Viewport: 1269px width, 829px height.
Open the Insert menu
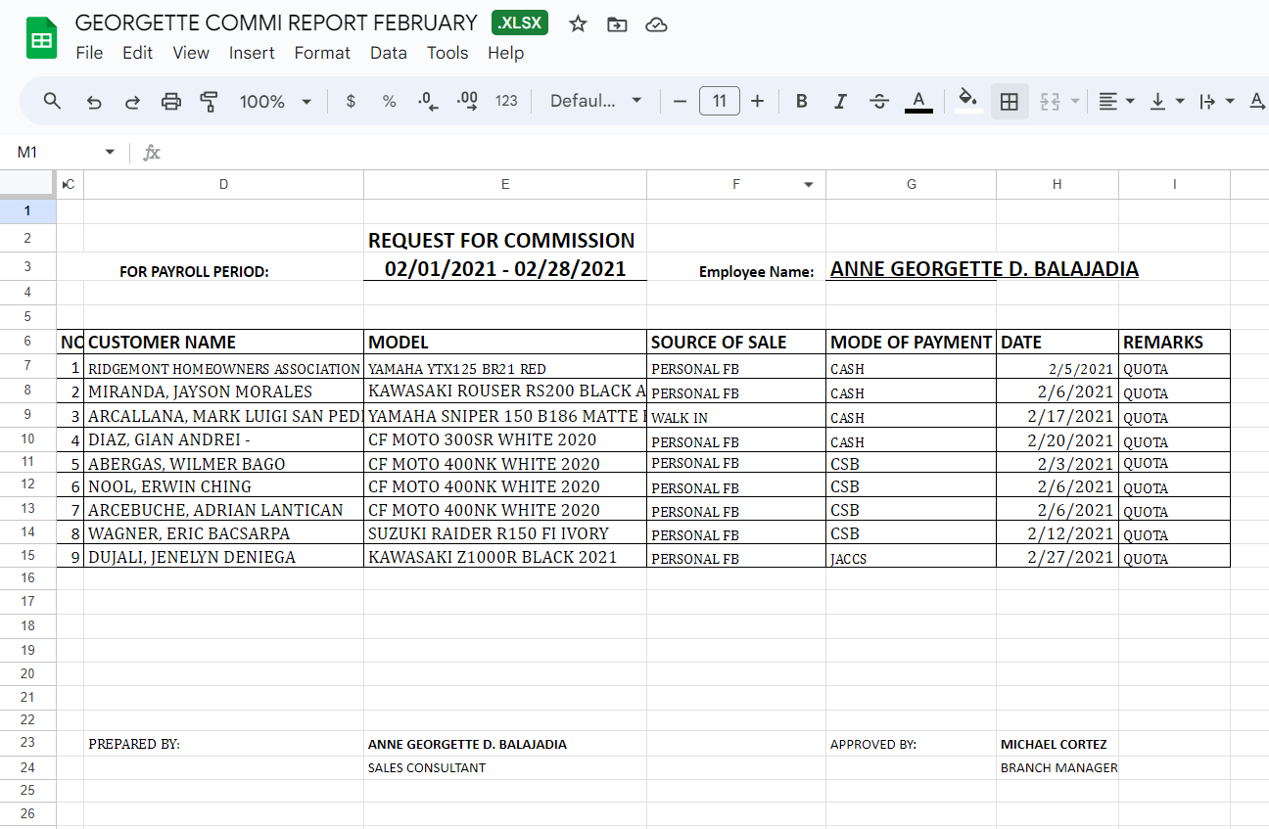coord(252,53)
